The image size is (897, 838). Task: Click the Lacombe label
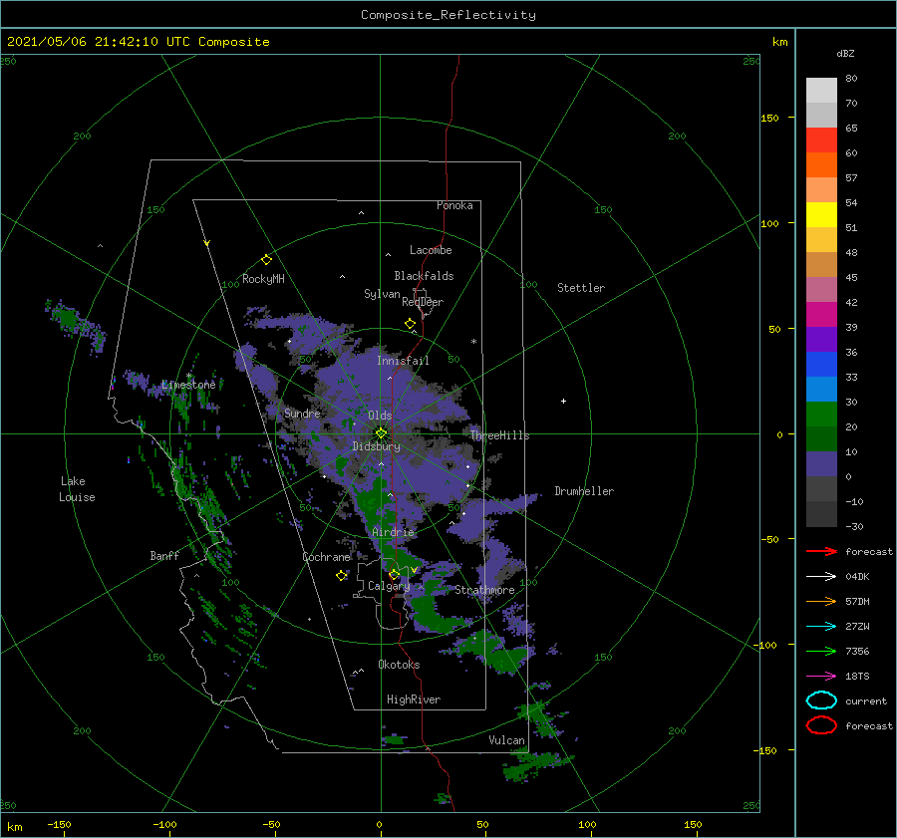point(431,250)
